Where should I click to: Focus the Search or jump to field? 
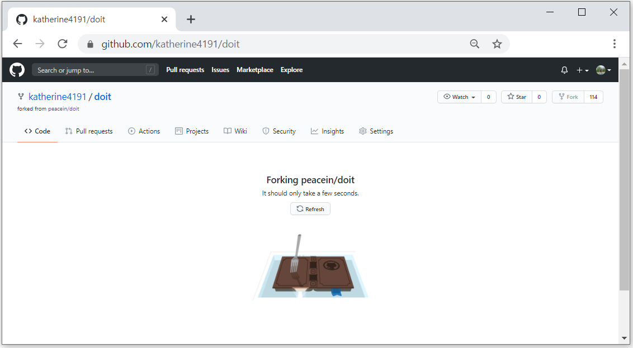[x=95, y=70]
